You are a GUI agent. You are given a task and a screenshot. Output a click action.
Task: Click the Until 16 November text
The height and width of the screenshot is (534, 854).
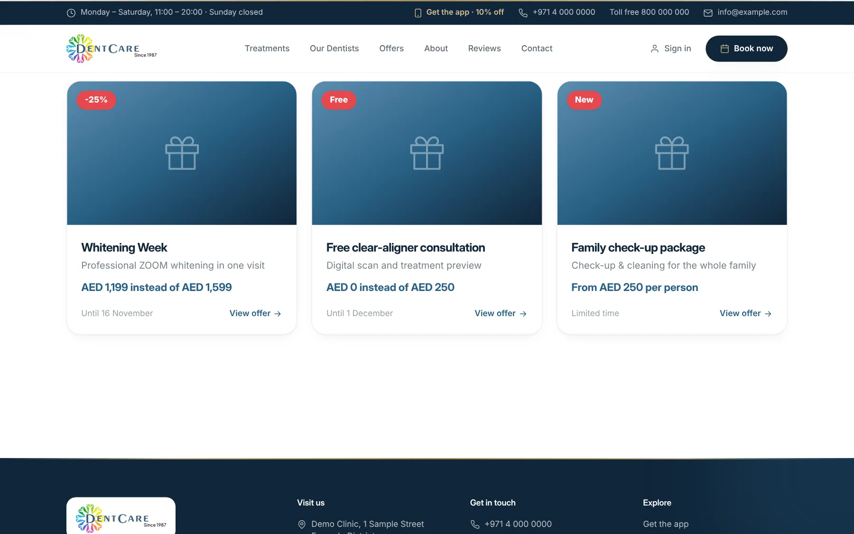pyautogui.click(x=117, y=313)
